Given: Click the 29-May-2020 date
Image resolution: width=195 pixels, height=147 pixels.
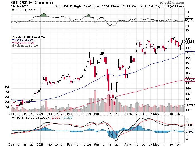Looking at the screenshot, I should coord(20,6).
